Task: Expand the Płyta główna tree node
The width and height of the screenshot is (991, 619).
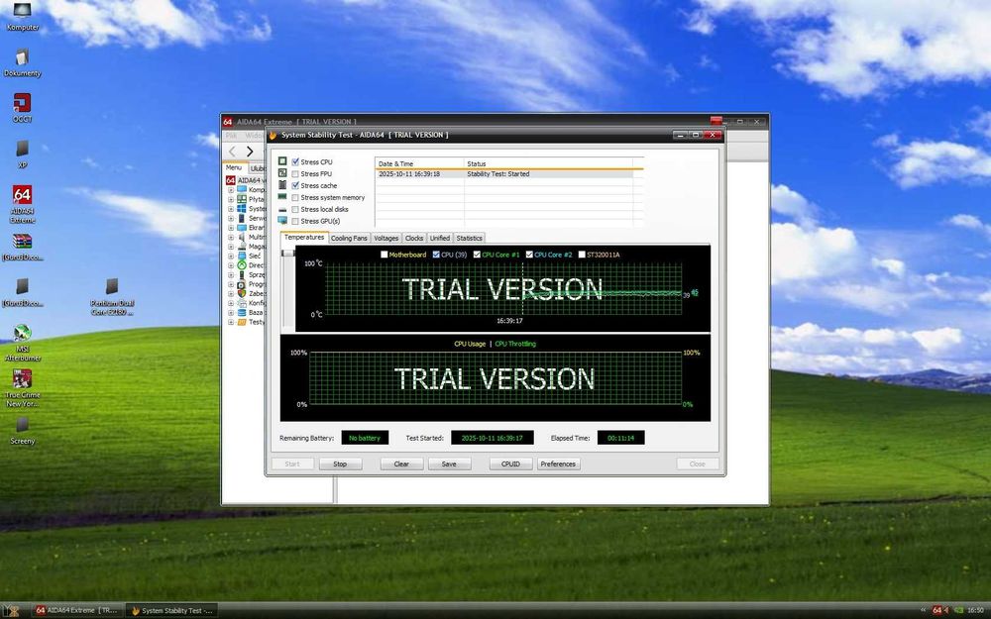Action: tap(231, 199)
